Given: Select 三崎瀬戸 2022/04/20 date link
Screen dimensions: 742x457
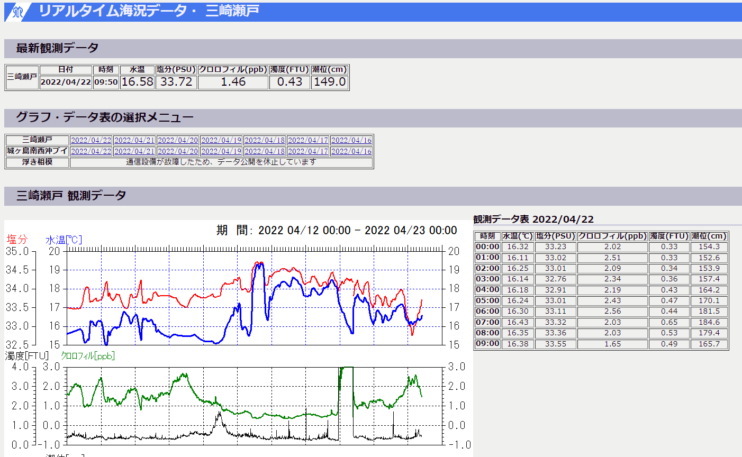Looking at the screenshot, I should tap(178, 140).
